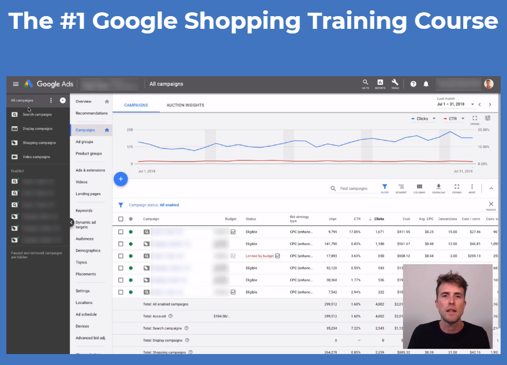
Task: Click the Campaign status: All enabled filter
Action: pos(154,205)
